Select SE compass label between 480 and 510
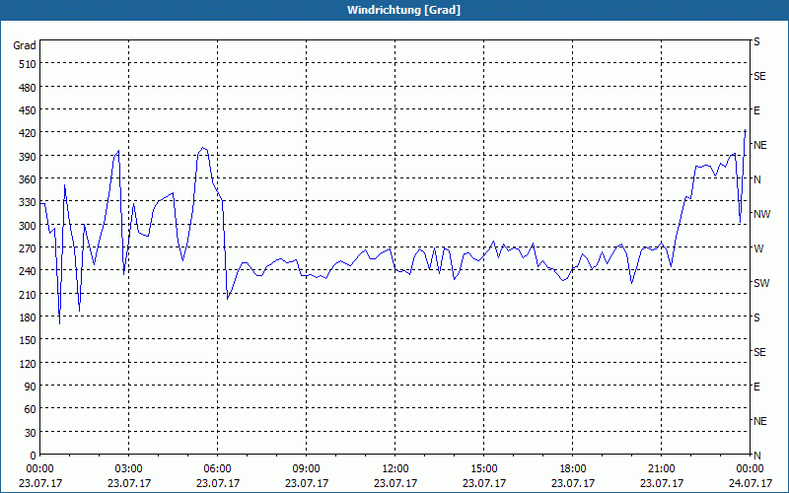The height and width of the screenshot is (493, 789). [759, 76]
